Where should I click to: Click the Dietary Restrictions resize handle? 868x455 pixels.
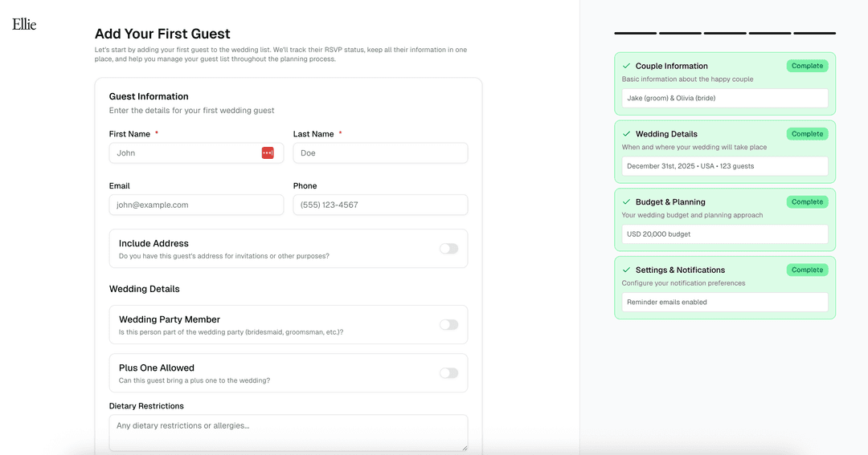pyautogui.click(x=464, y=447)
